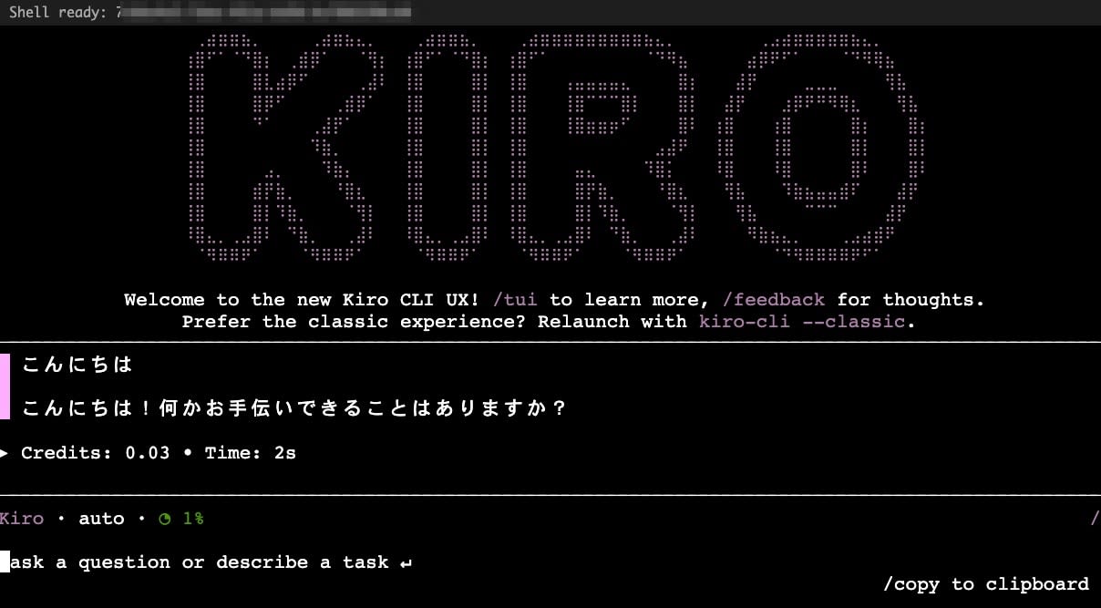Click the 1% context usage value

pyautogui.click(x=193, y=519)
